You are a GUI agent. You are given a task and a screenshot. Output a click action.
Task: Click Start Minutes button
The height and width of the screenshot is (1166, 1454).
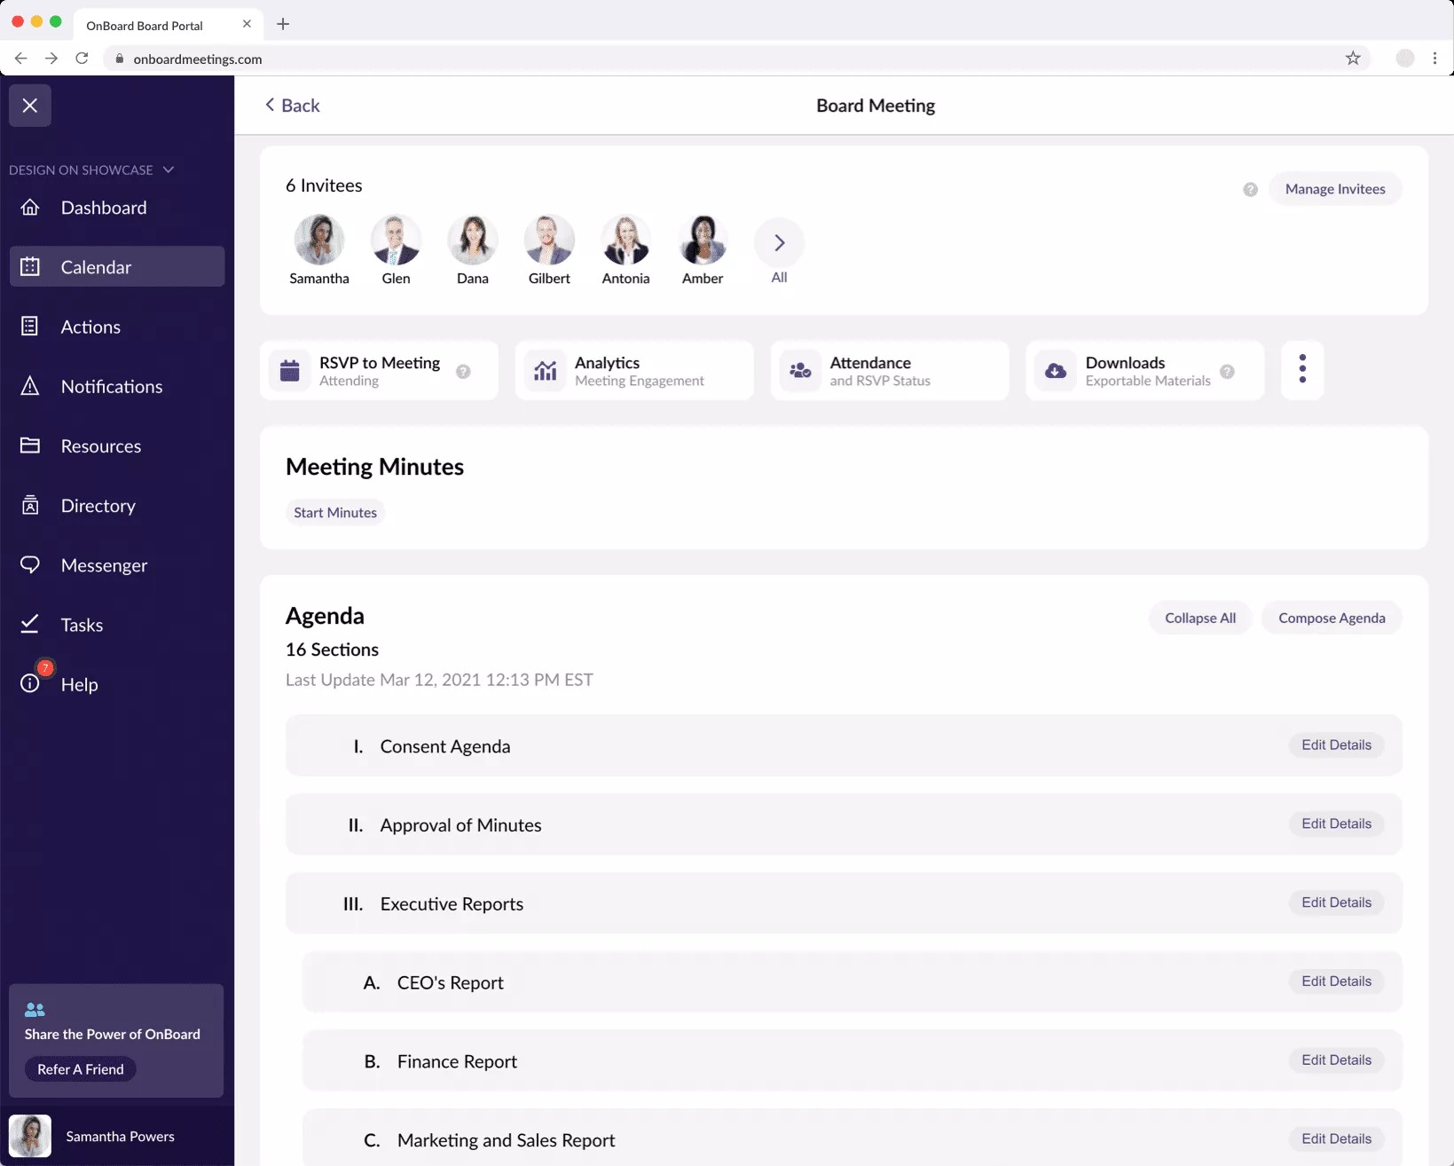click(x=335, y=513)
